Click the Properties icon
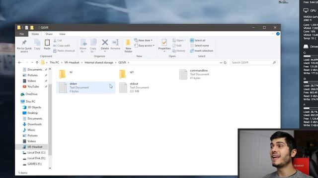This screenshot has width=318, height=178. coord(164,43)
